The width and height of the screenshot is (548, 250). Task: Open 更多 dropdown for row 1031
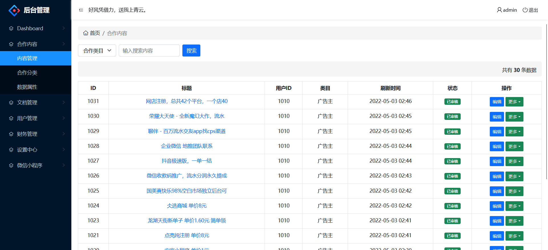pos(514,102)
